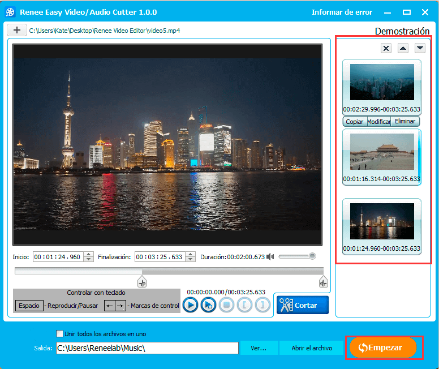Move the clip up with the up arrow
Viewport: 439px width, 369px height.
[403, 48]
